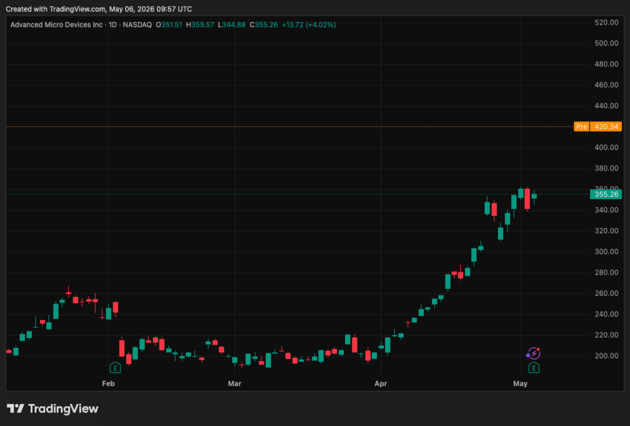Click the May earnings E marker
The image size is (630, 426).
(x=533, y=368)
